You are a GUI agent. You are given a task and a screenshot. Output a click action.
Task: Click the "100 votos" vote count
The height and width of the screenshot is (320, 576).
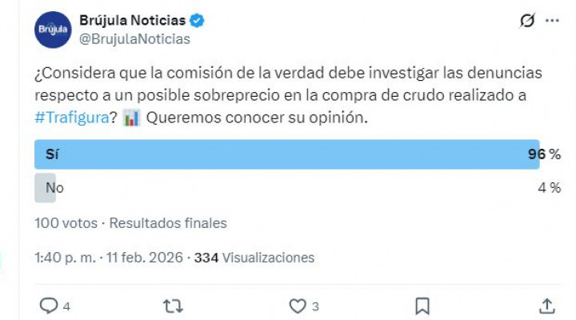coord(66,223)
